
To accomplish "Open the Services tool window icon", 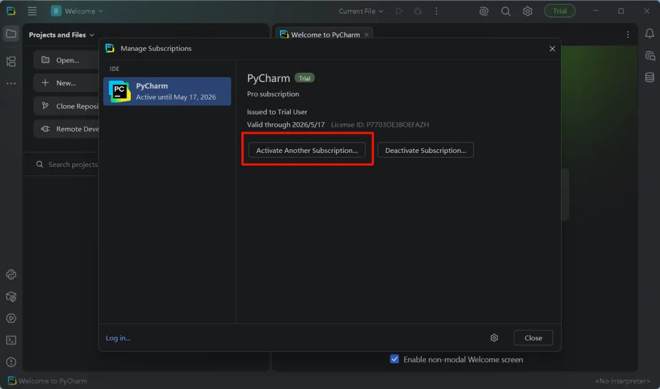I will click(11, 318).
